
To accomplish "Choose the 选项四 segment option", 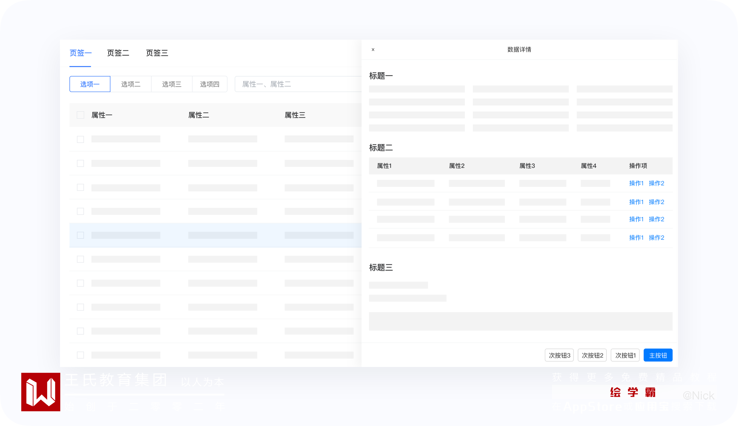I will [x=210, y=84].
